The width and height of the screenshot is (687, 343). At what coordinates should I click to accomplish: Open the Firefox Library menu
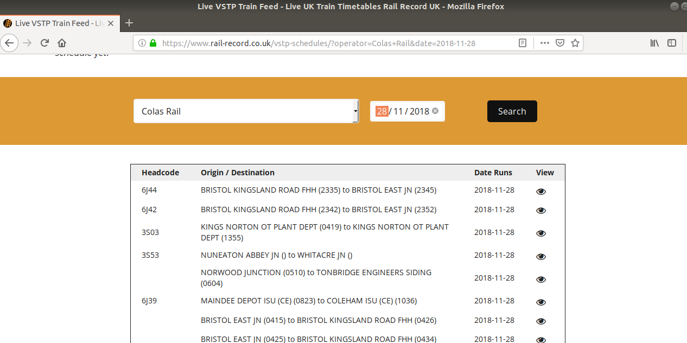coord(654,43)
